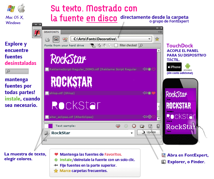Install the Reklame Script font via green check
The image size is (214, 179).
tap(150, 69)
